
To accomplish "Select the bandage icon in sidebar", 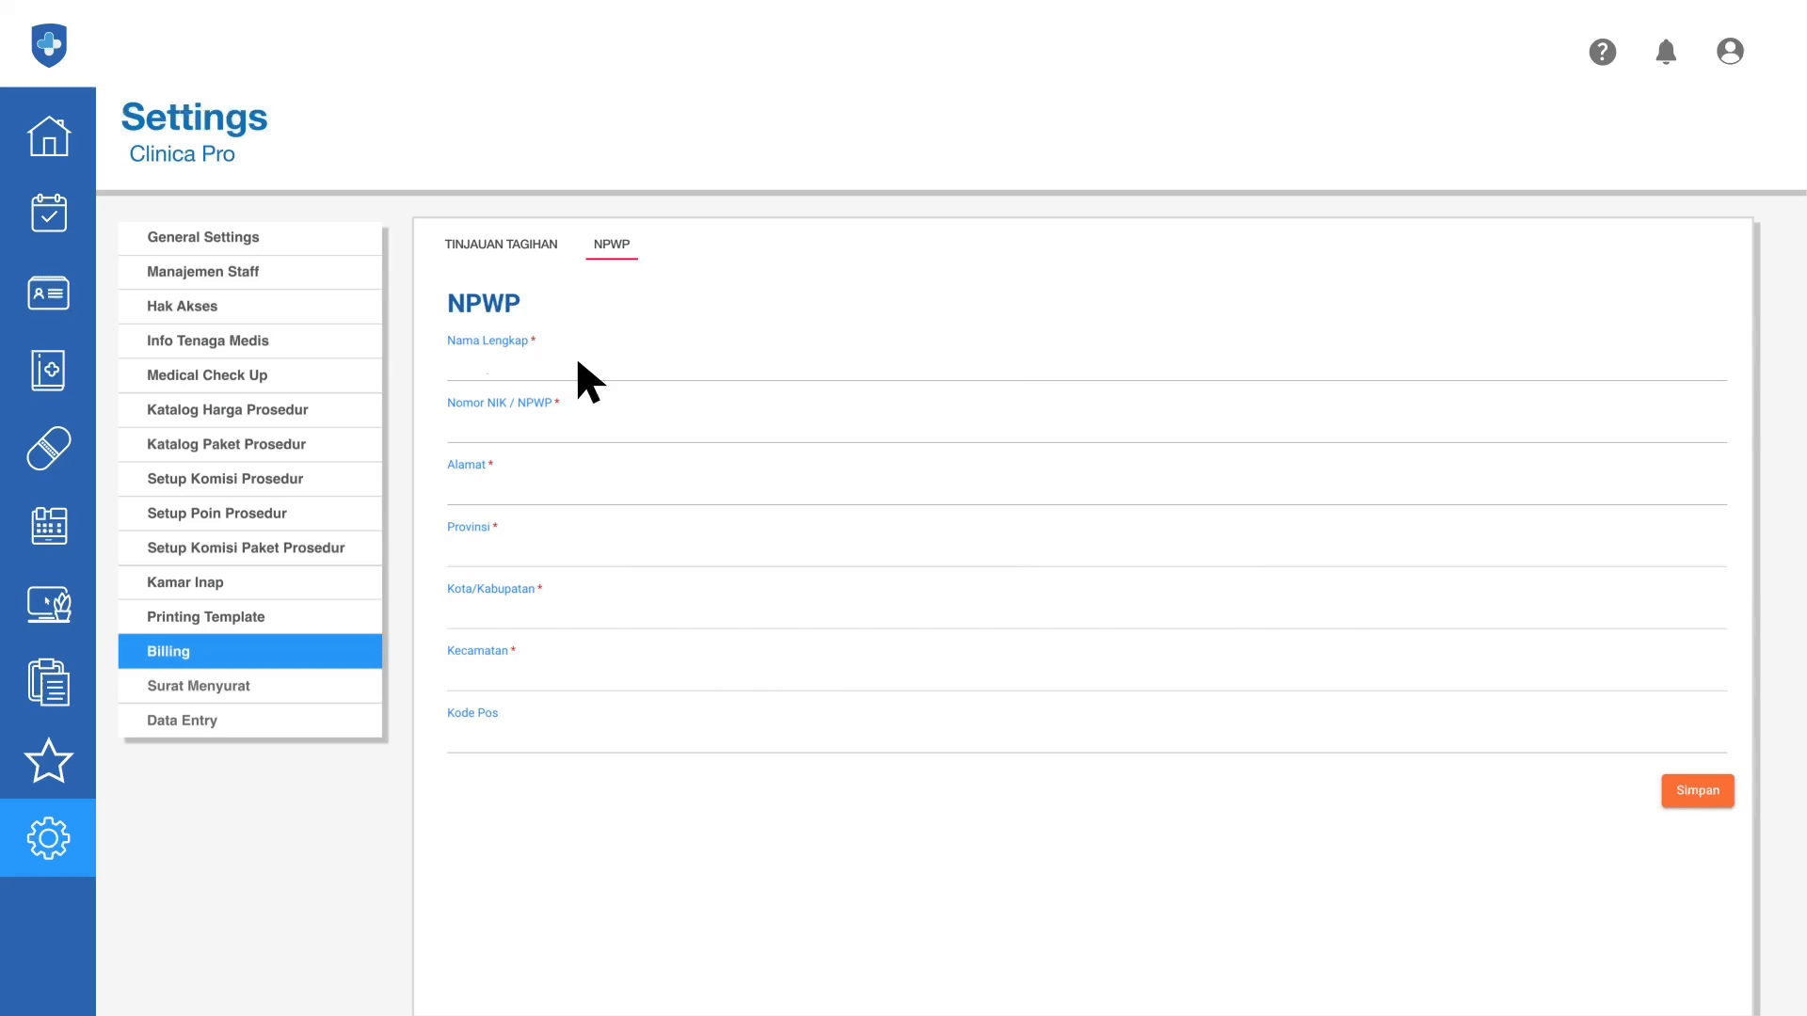I will point(48,449).
